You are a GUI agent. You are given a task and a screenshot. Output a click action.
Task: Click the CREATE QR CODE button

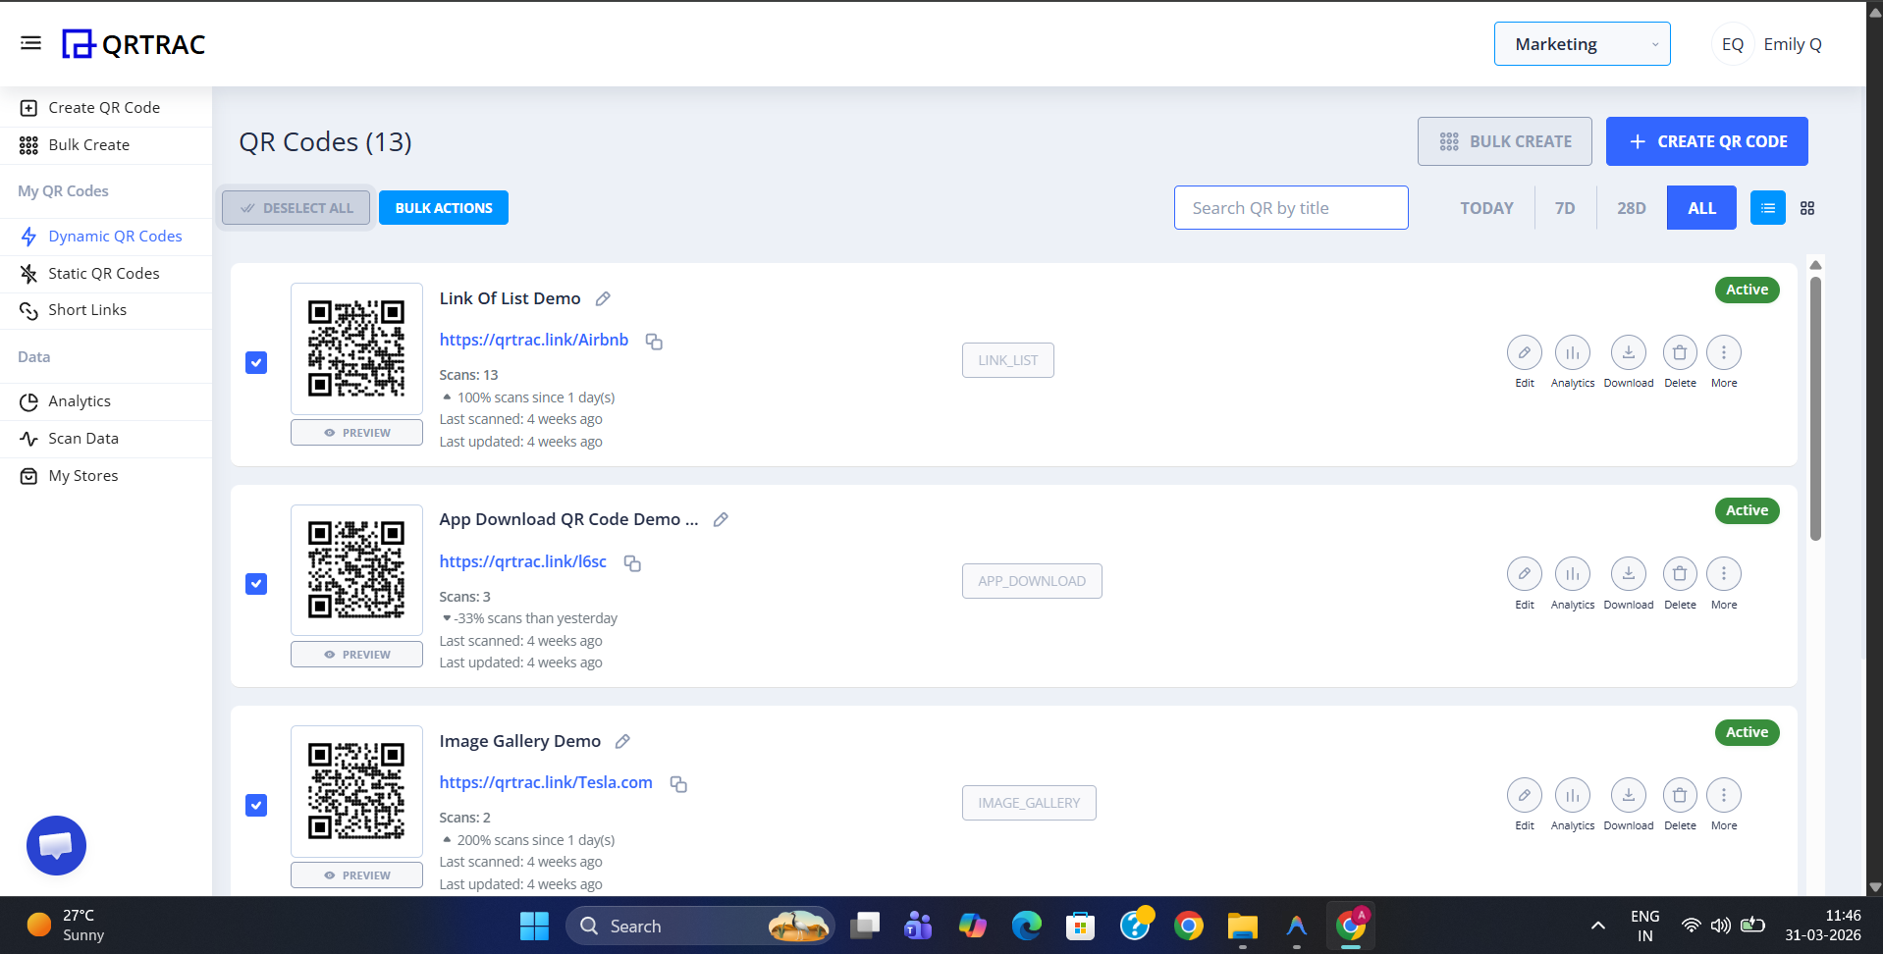(x=1706, y=141)
